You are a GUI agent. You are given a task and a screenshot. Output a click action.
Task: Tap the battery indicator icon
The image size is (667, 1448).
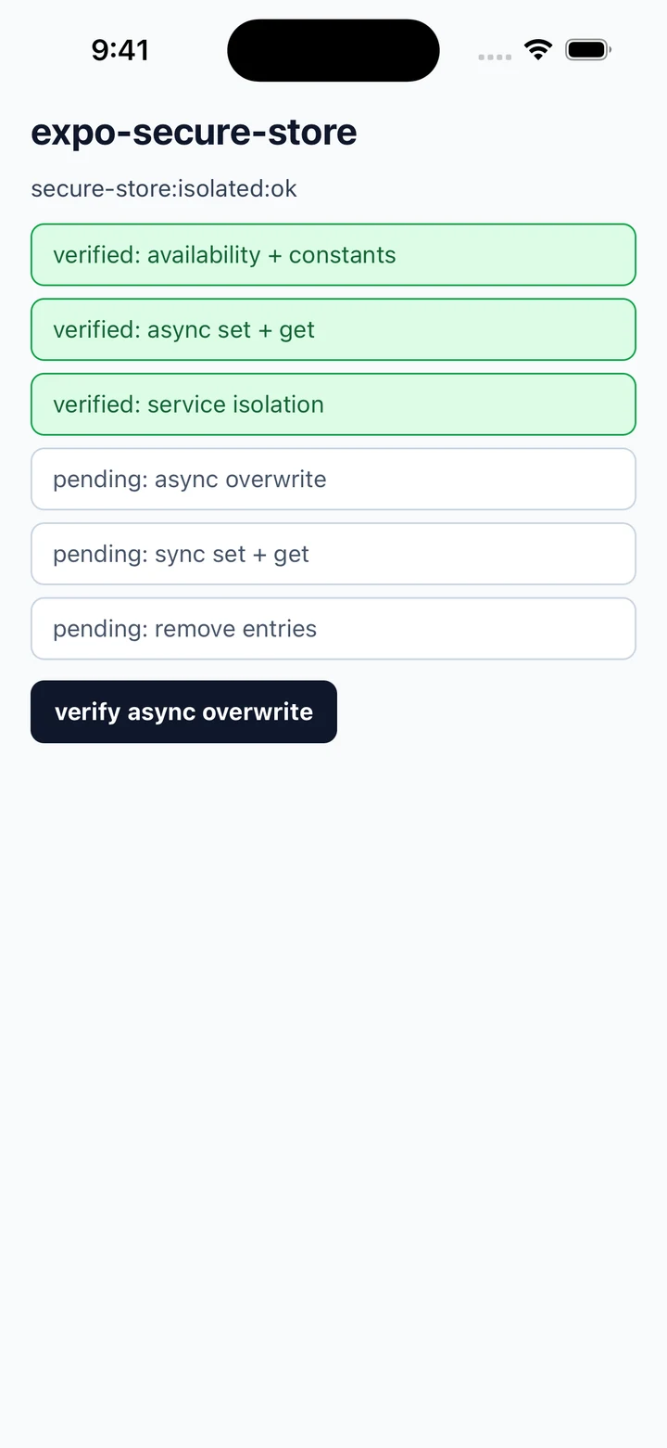[x=588, y=50]
